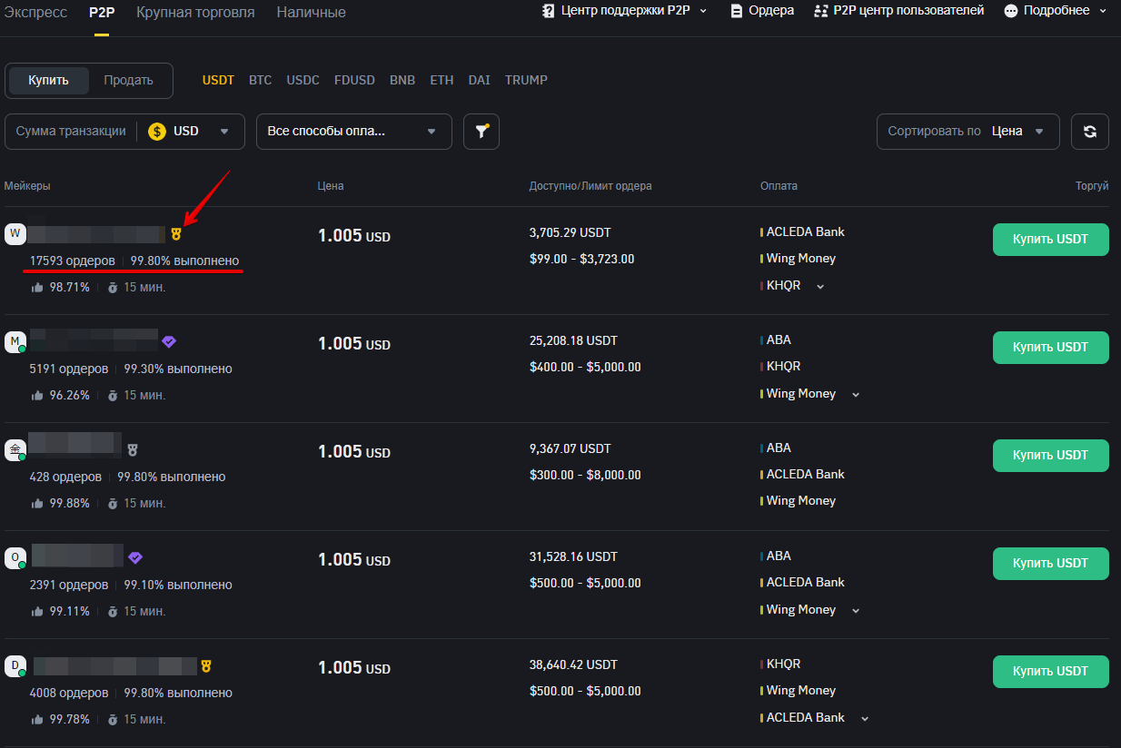Select the USDC asset tab
The image size is (1121, 748).
303,80
